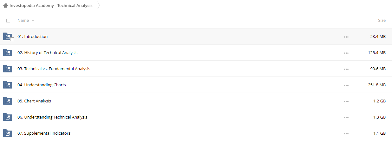The height and width of the screenshot is (141, 392).
Task: Click the Supplemental Indicators folder icon
Action: [8, 133]
